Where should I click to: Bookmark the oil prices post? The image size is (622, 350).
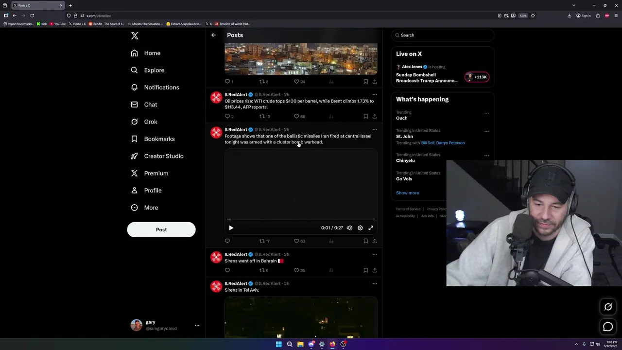coord(365,116)
